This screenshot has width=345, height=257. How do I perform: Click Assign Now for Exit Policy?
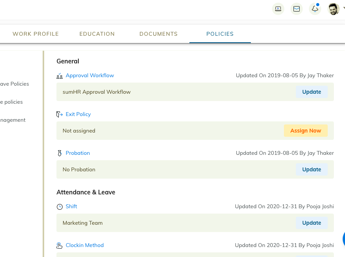(305, 131)
